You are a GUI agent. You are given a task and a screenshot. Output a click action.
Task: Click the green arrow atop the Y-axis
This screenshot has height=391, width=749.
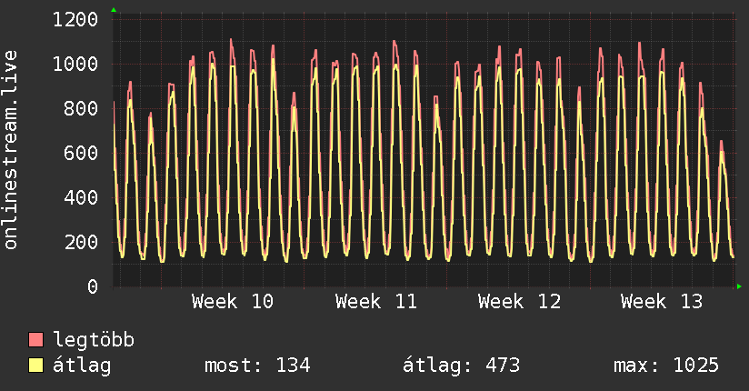pyautogui.click(x=113, y=10)
